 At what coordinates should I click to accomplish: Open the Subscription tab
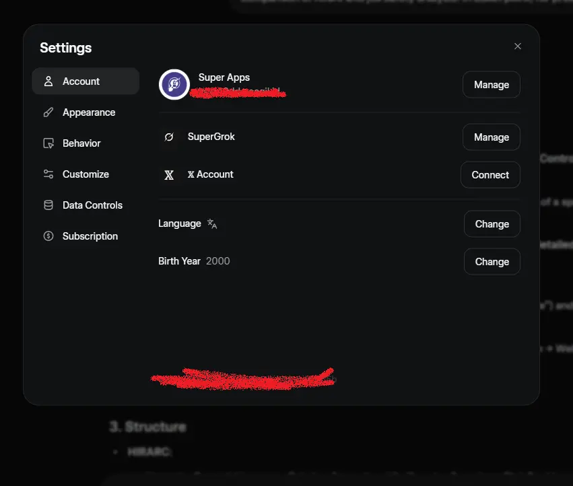pyautogui.click(x=86, y=236)
